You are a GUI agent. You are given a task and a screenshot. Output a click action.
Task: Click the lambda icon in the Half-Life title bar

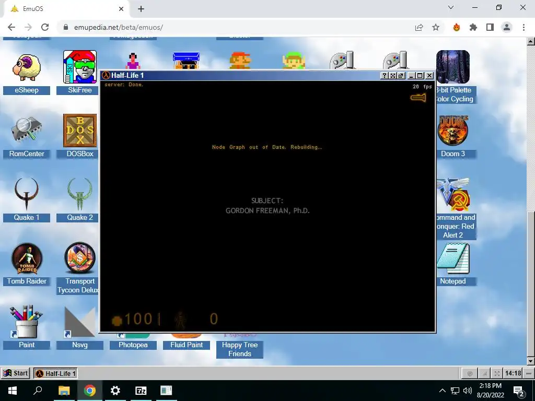(x=106, y=75)
